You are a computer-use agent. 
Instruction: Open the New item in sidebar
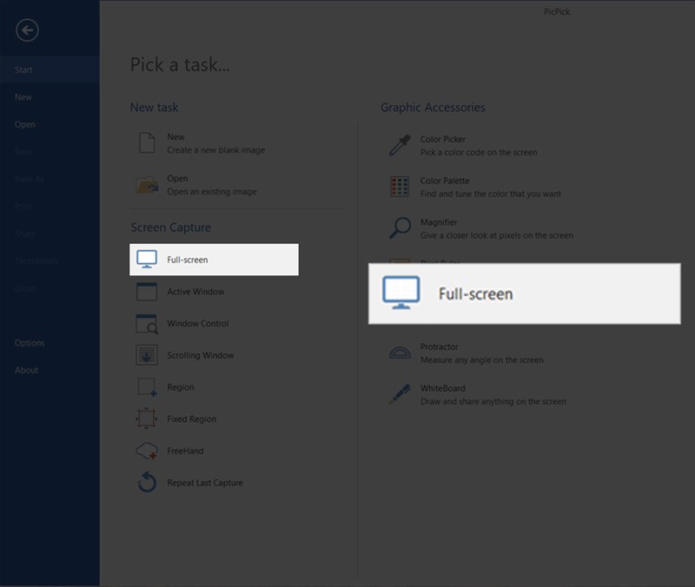pos(23,97)
